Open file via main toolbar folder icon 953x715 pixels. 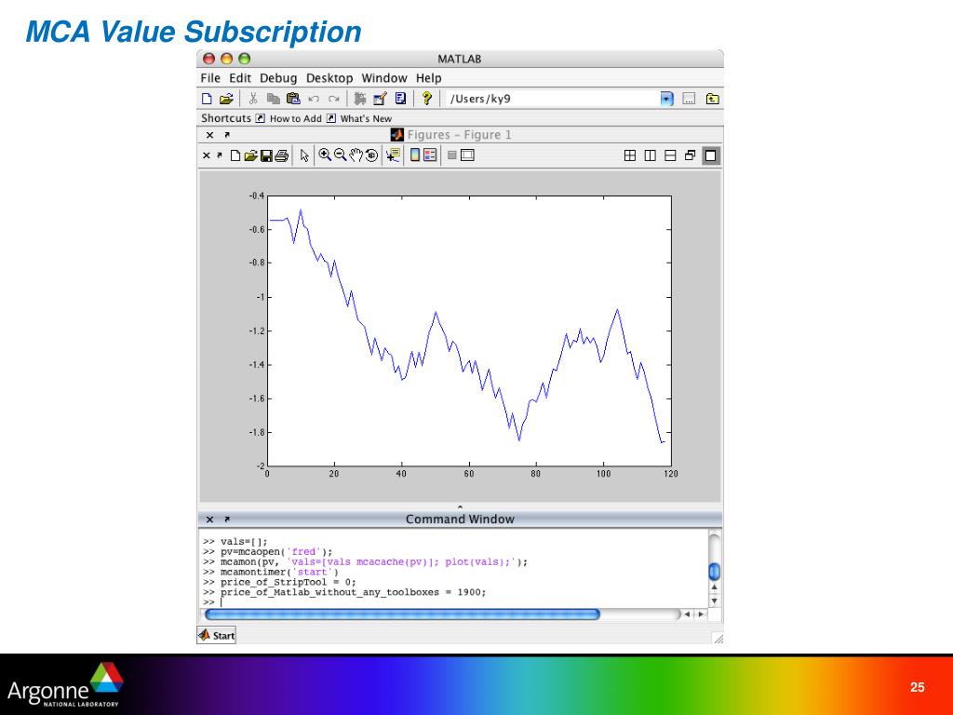tap(226, 99)
